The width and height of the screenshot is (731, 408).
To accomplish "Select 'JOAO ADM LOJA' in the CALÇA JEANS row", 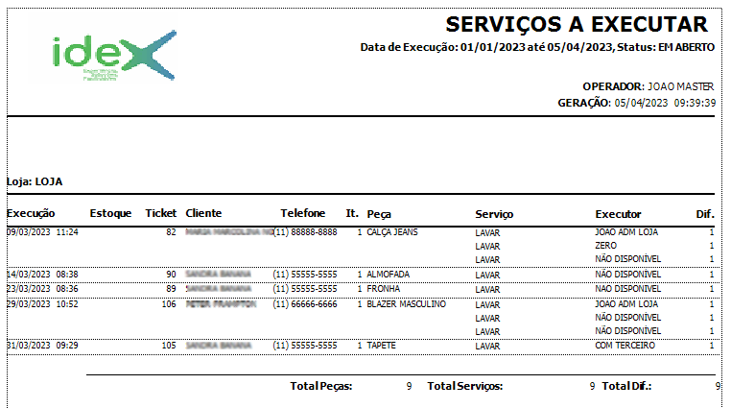I will [626, 231].
